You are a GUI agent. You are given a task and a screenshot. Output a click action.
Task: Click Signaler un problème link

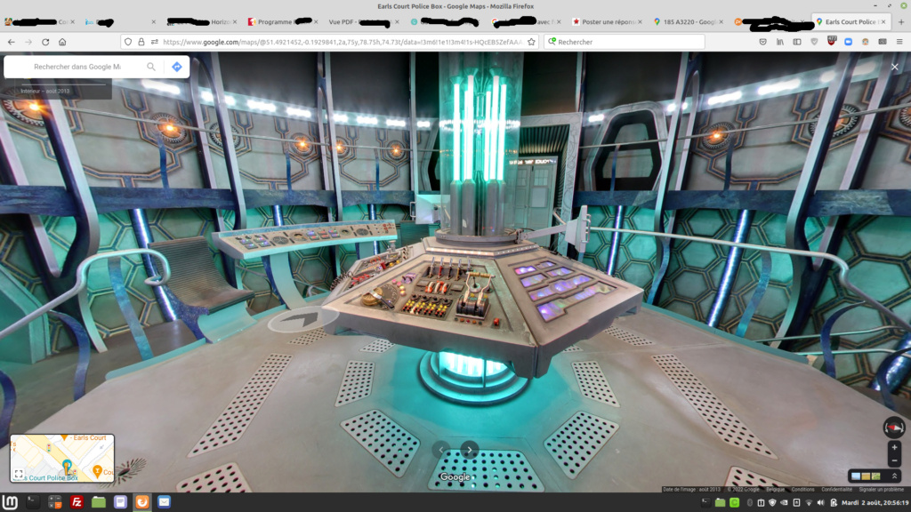[x=882, y=490]
